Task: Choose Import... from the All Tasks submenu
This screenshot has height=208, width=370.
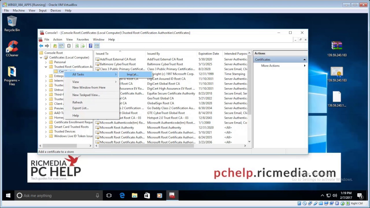Action: coord(135,75)
